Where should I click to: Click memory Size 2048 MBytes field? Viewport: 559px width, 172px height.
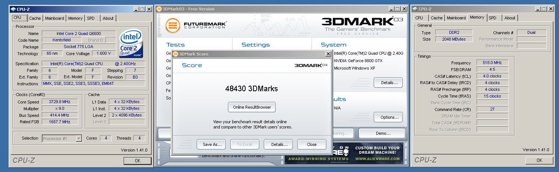click(453, 39)
